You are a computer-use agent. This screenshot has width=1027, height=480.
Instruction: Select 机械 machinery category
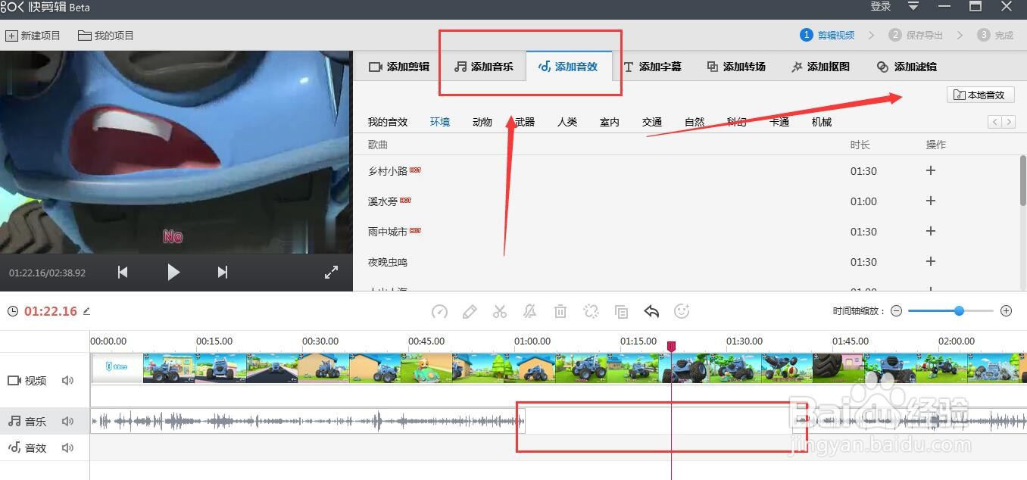822,122
